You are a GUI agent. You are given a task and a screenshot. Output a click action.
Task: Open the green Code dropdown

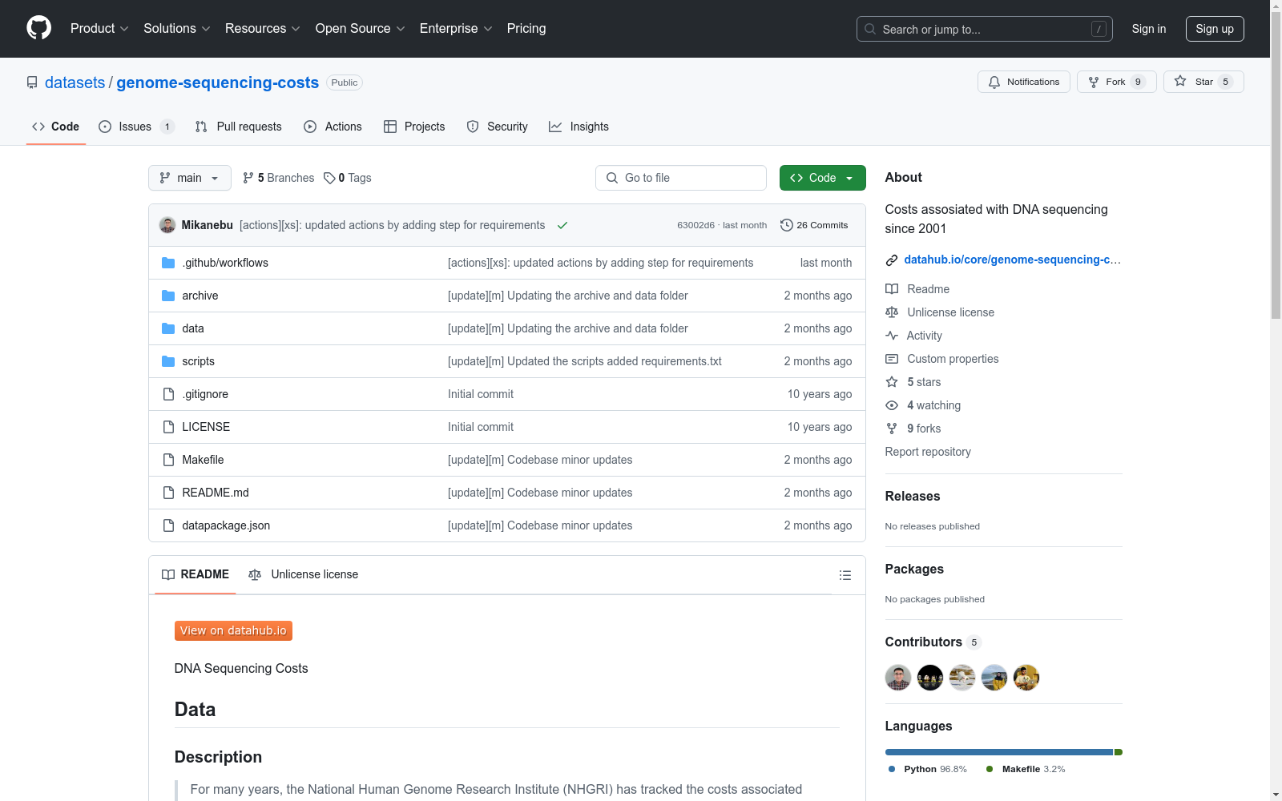[x=822, y=178]
